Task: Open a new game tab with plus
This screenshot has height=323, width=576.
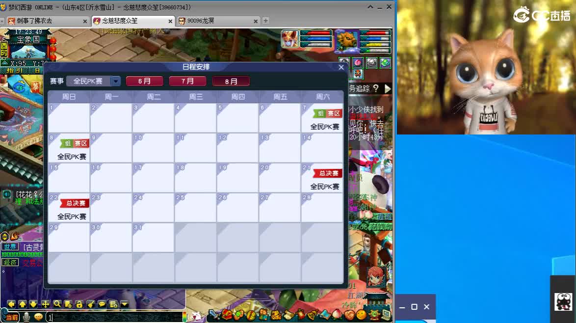Action: 265,21
